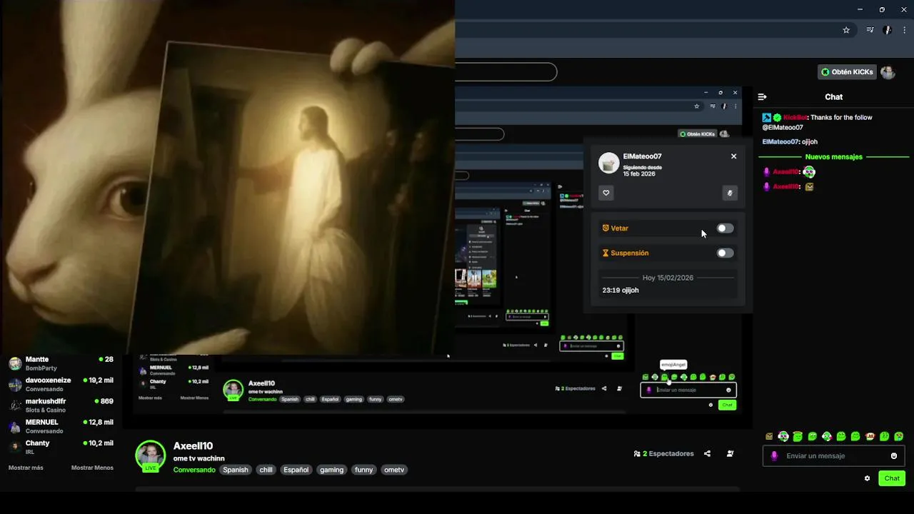
Task: Open Chanty IRL channel in sidebar
Action: point(61,447)
